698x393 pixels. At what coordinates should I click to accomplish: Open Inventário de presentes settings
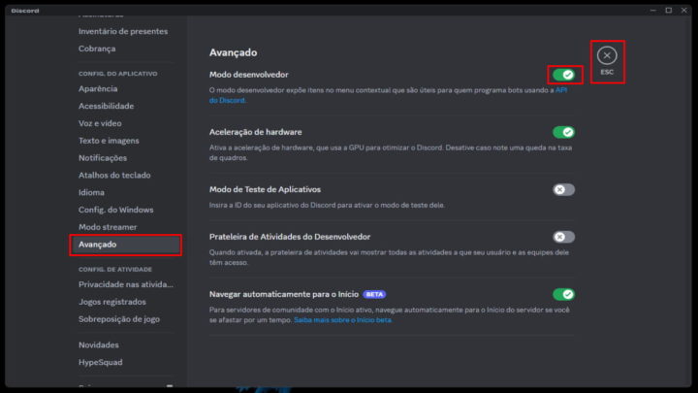tap(123, 31)
